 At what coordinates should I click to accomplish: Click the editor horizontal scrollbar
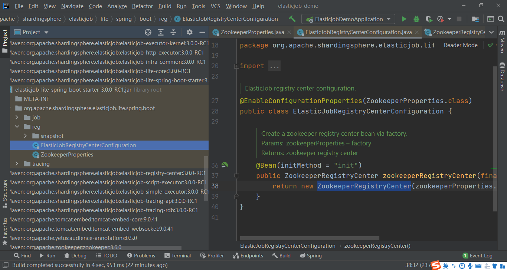[310, 238]
